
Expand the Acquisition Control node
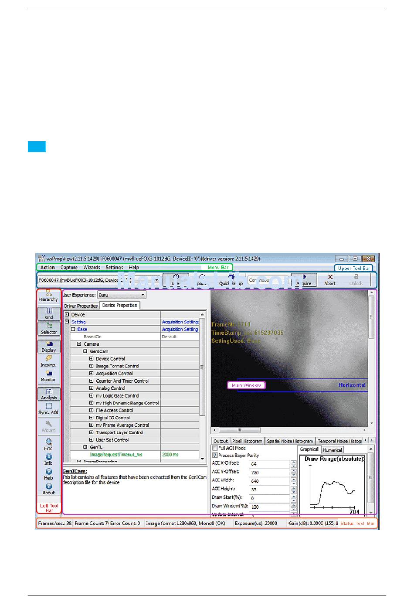pos(92,374)
